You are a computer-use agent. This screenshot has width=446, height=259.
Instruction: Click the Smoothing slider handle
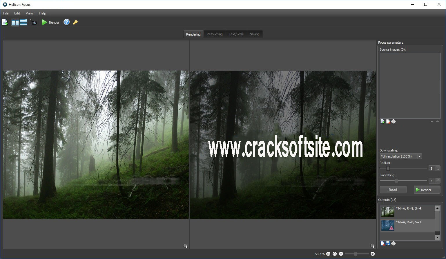point(396,181)
